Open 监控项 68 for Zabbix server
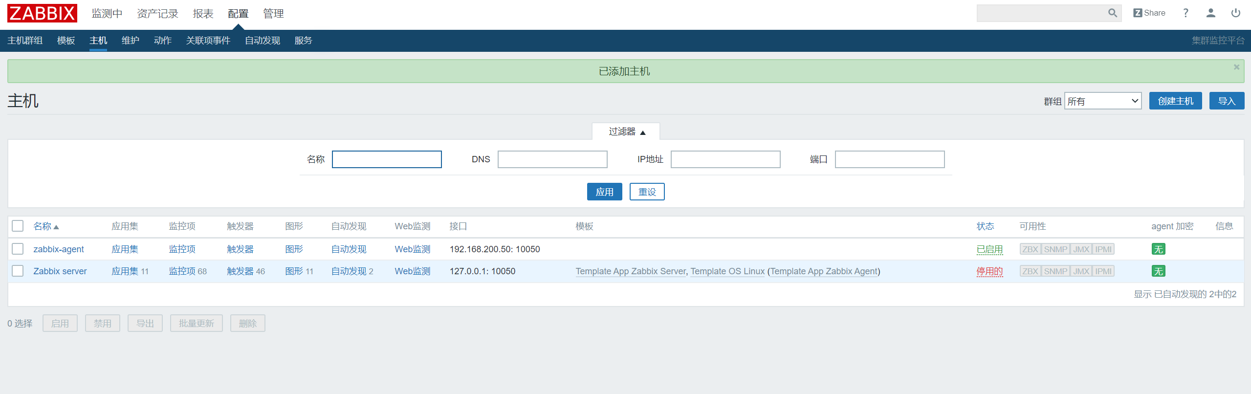This screenshot has height=394, width=1251. tap(182, 271)
